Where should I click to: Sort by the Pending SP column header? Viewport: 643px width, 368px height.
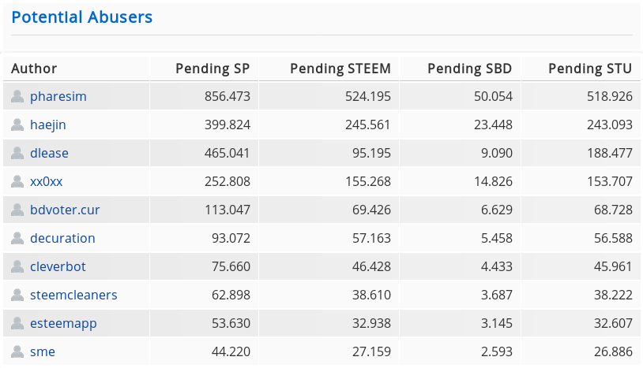click(212, 69)
